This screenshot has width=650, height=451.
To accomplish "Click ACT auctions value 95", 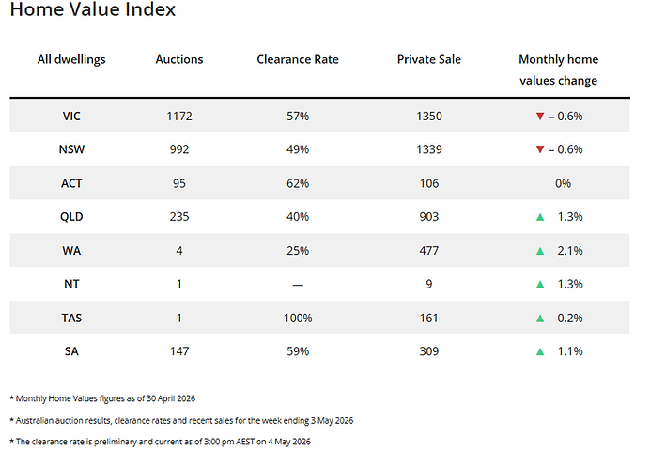I will (x=179, y=183).
